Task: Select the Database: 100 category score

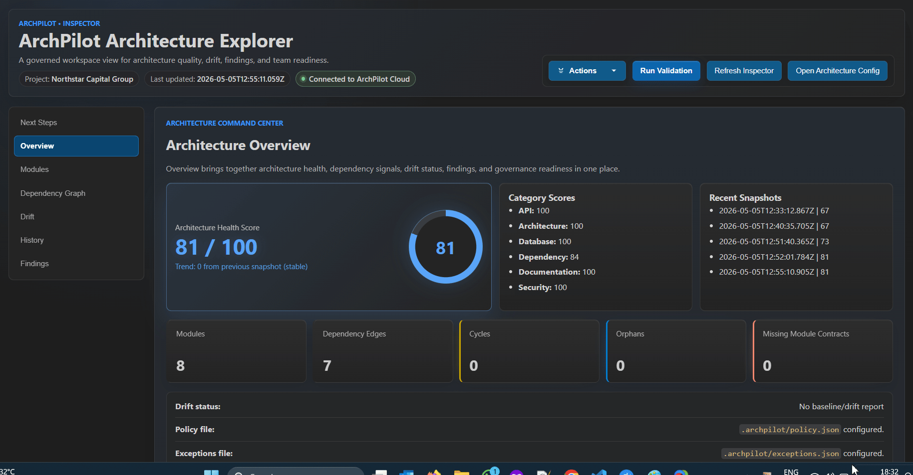Action: tap(545, 242)
